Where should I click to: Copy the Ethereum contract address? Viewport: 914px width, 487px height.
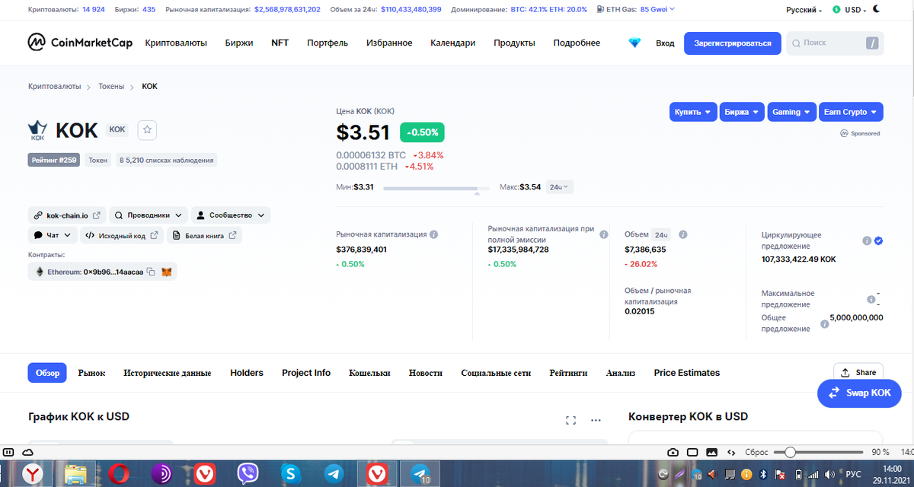(151, 272)
